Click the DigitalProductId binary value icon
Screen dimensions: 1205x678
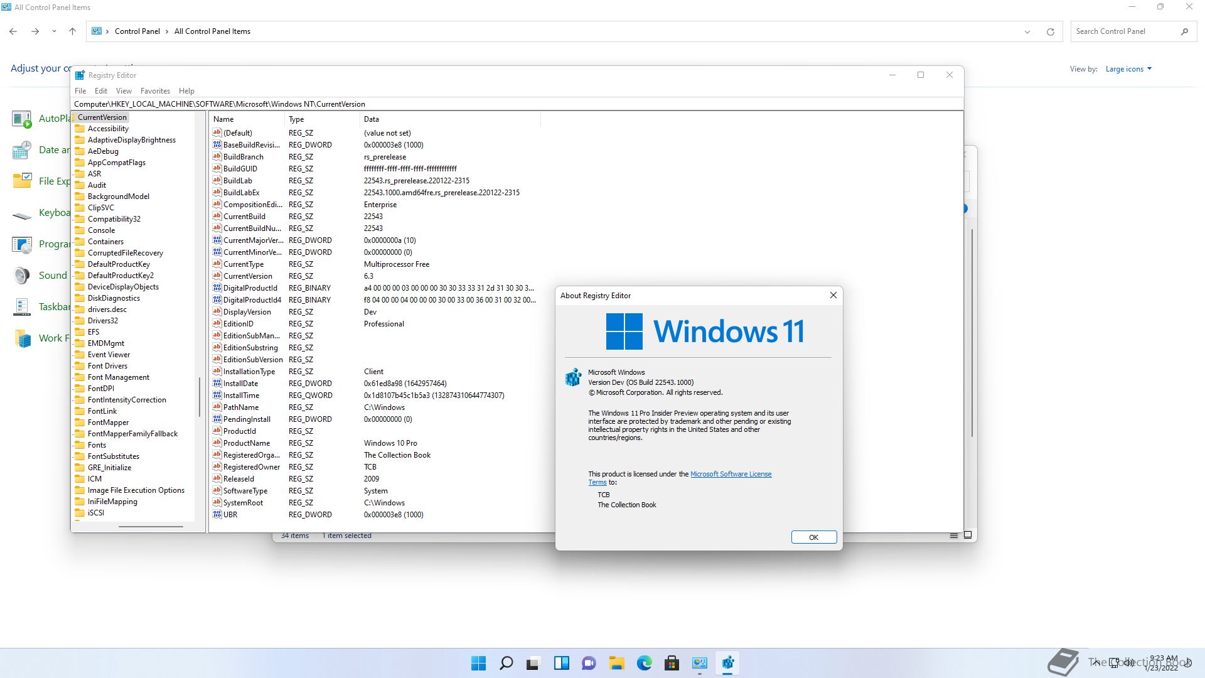click(217, 288)
